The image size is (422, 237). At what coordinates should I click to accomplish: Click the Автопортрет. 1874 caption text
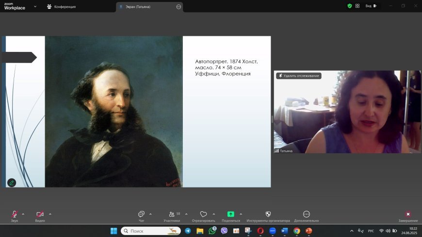coord(227,67)
